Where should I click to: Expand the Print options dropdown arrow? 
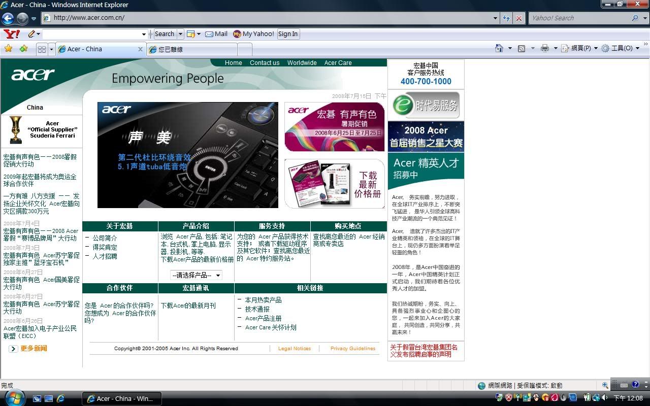point(555,48)
